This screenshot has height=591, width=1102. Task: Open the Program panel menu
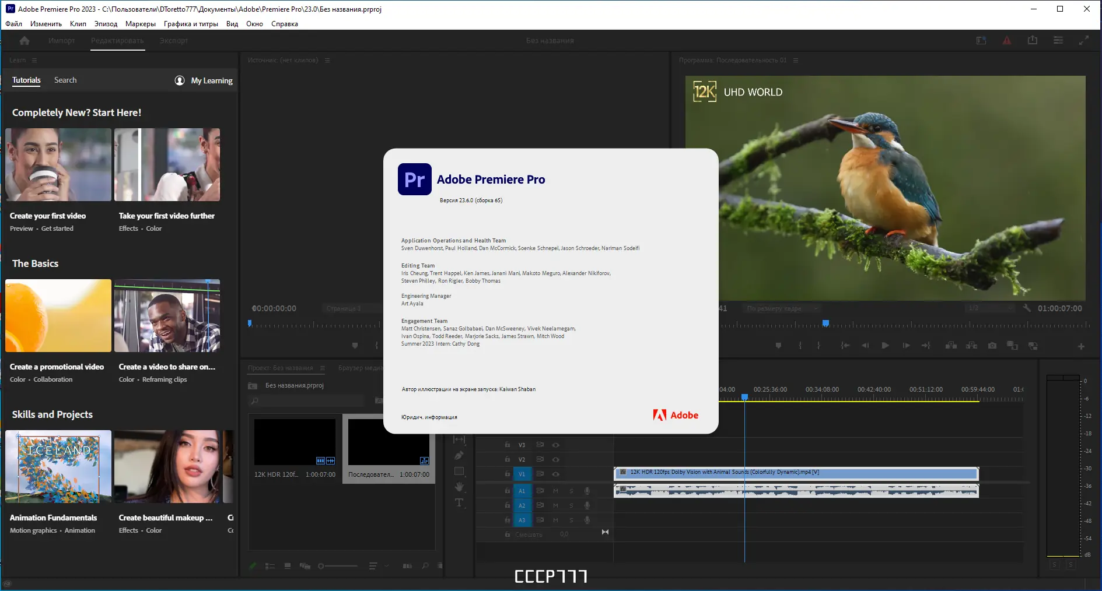click(796, 60)
